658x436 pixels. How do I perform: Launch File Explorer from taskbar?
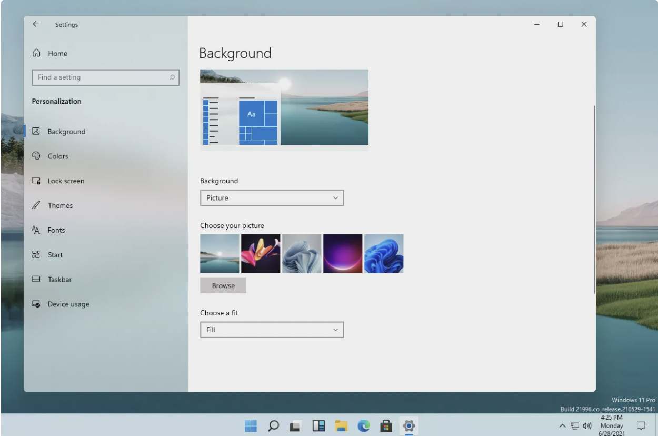341,425
